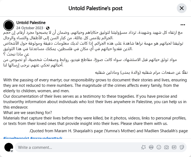This screenshot has height=157, width=191.
Task: Attach a photo using the camera icon
Action: pos(166,147)
